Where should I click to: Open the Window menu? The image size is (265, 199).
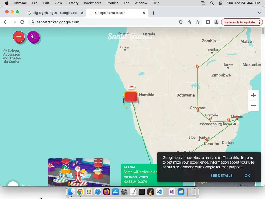141,3
